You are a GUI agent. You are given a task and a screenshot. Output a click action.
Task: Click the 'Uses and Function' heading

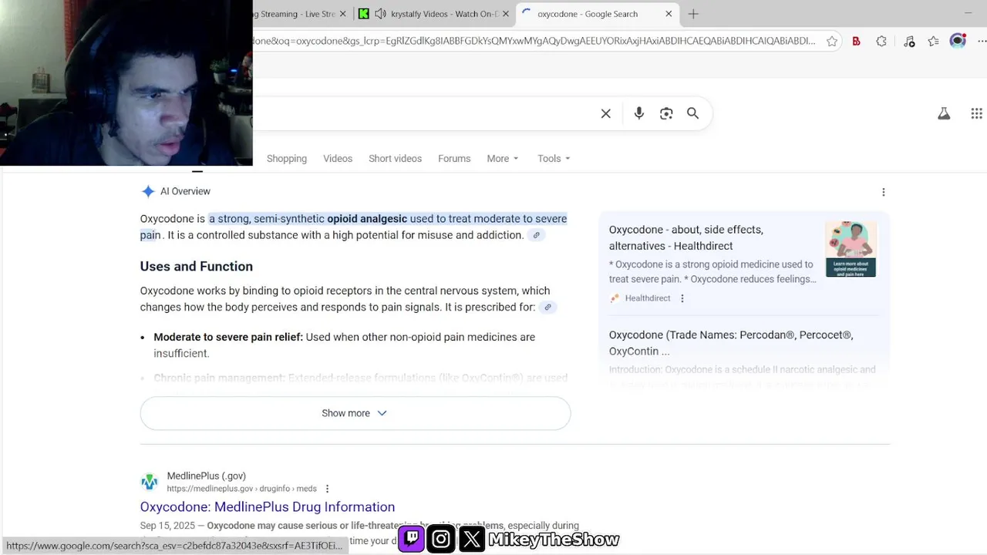(x=197, y=267)
